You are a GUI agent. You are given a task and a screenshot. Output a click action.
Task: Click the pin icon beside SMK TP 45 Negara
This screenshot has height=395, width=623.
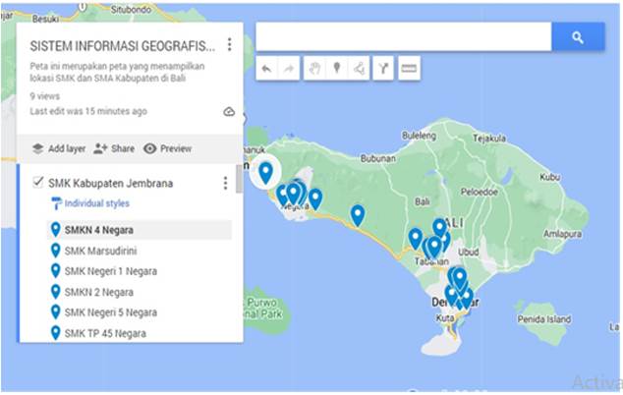[56, 333]
